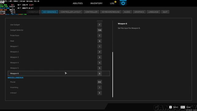
Task: Click the Miscellaneous section heading
Action: tap(15, 78)
